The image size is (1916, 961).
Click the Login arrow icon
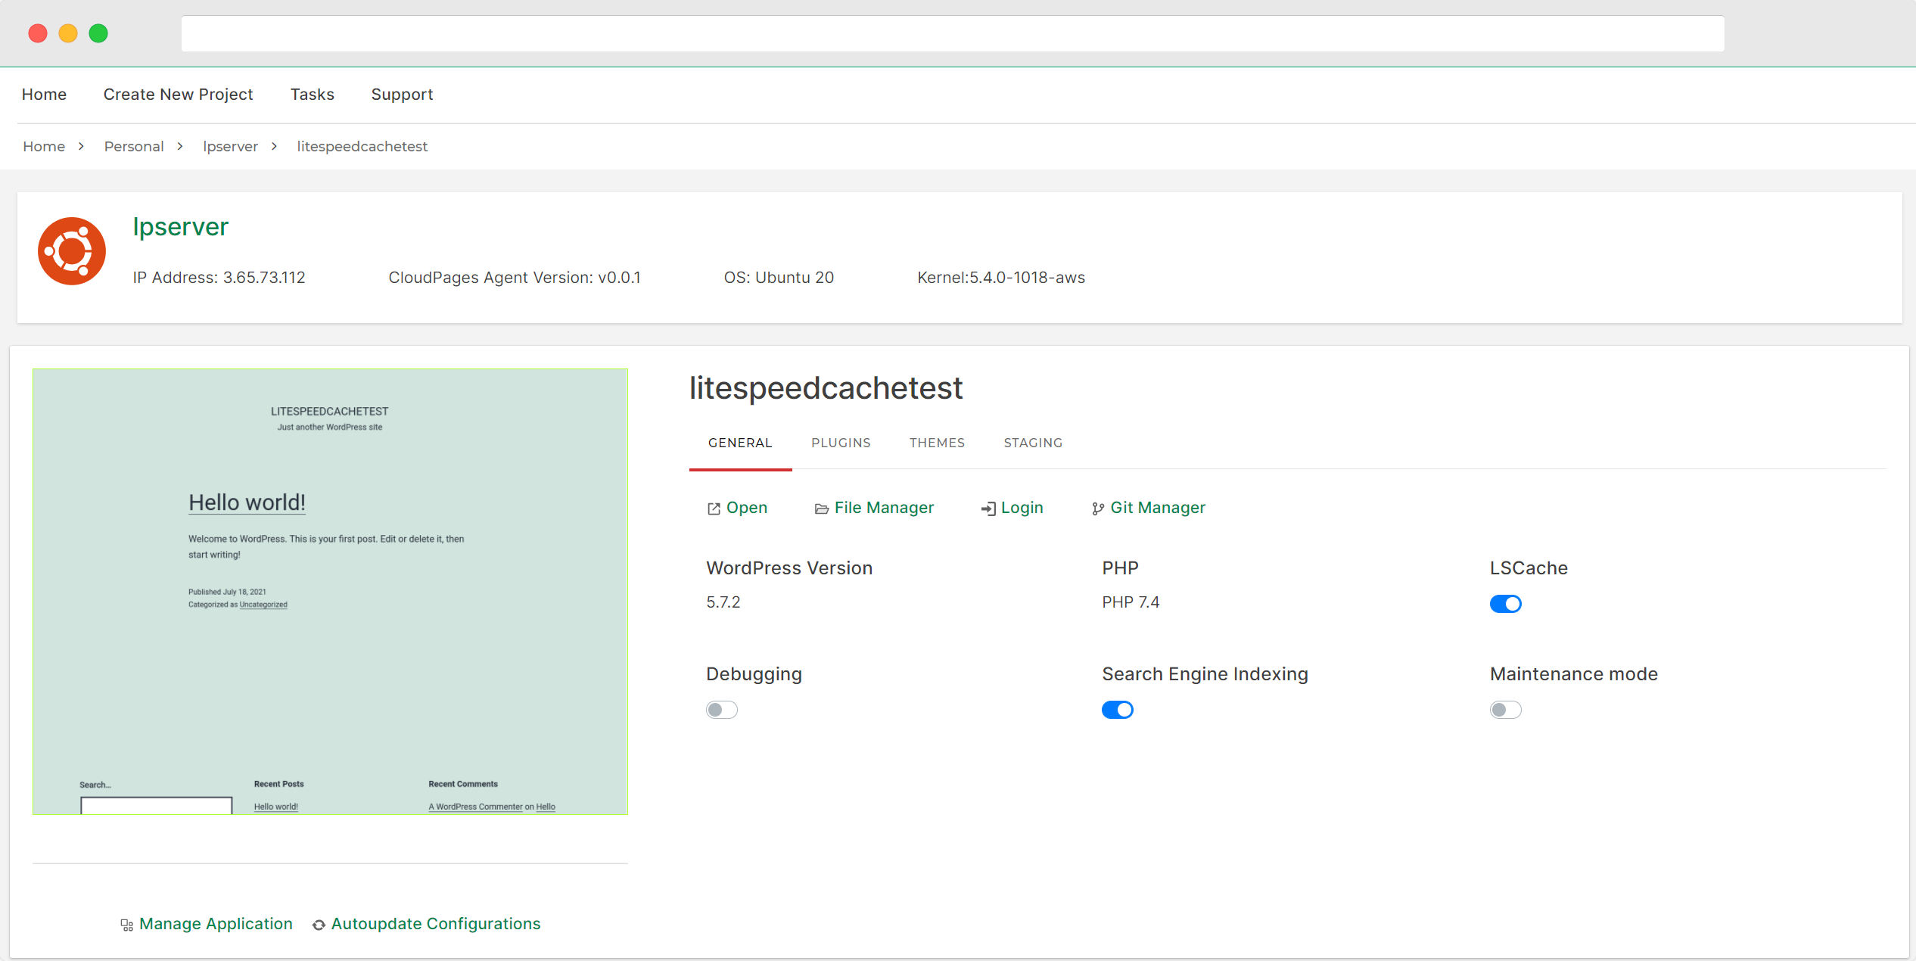[988, 508]
